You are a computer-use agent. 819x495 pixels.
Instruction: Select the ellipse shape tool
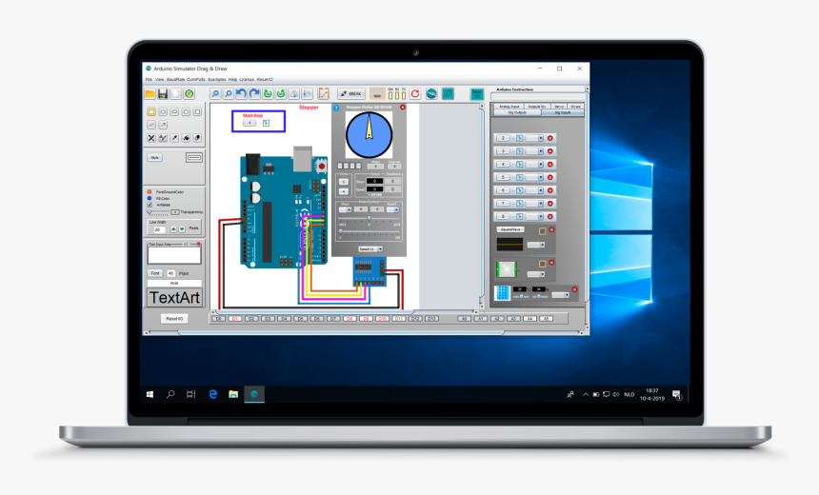(x=163, y=111)
